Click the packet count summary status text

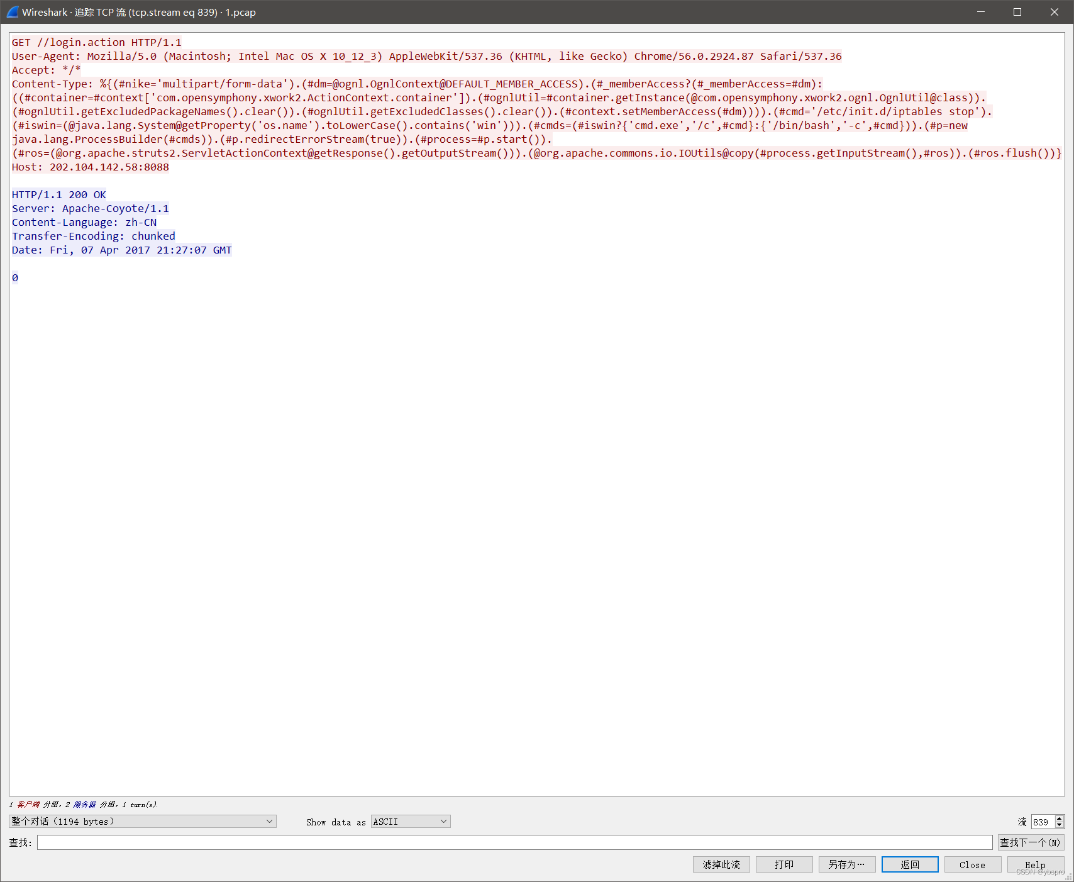[x=84, y=805]
